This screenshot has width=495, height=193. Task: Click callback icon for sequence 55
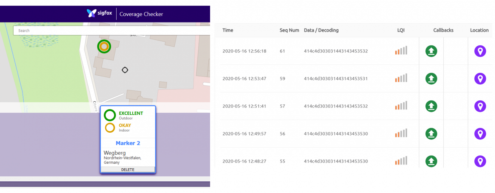[x=431, y=161]
